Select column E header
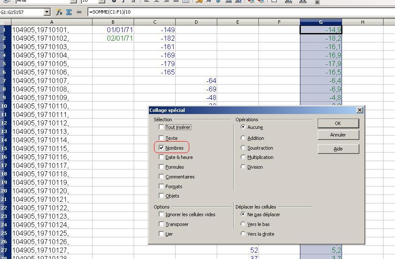This screenshot has width=395, height=259. click(x=238, y=22)
